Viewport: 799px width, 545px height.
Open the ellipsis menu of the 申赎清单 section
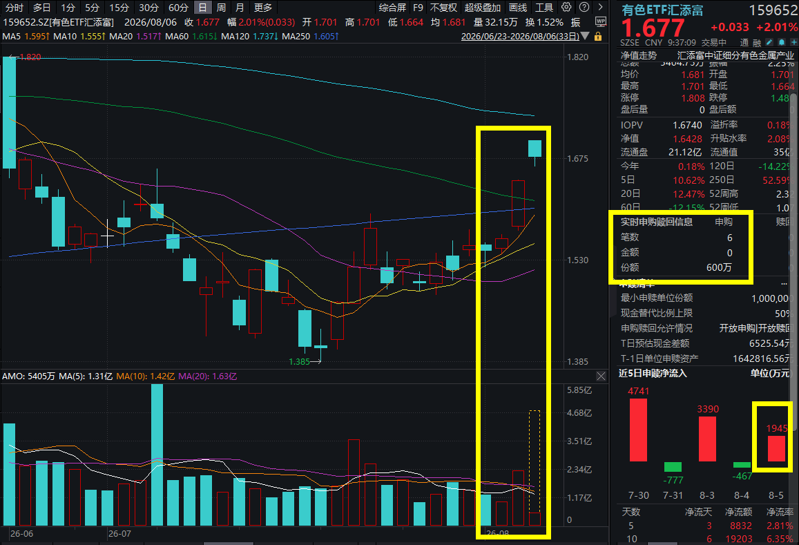[x=784, y=283]
